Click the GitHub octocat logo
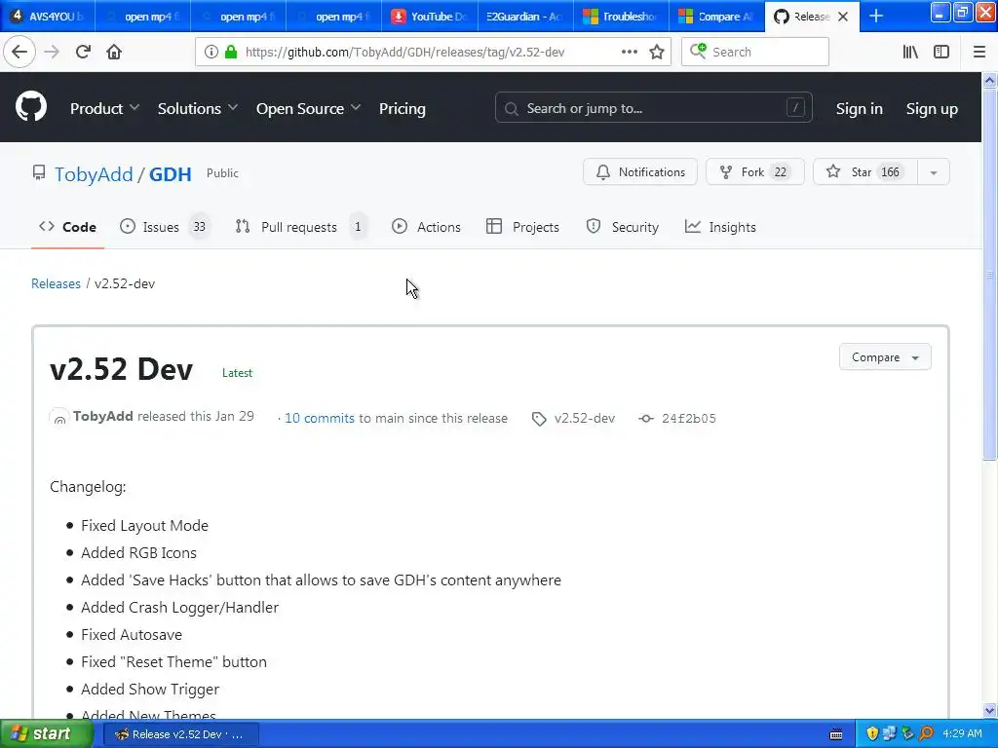998x748 pixels. point(31,107)
